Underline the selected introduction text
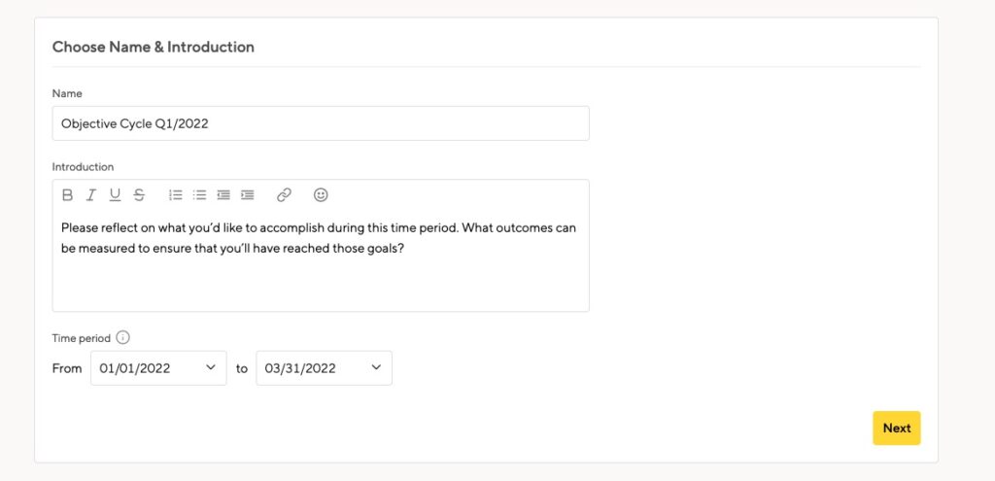This screenshot has width=995, height=481. [x=115, y=195]
